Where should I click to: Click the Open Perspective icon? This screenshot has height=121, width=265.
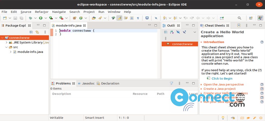click(x=251, y=18)
